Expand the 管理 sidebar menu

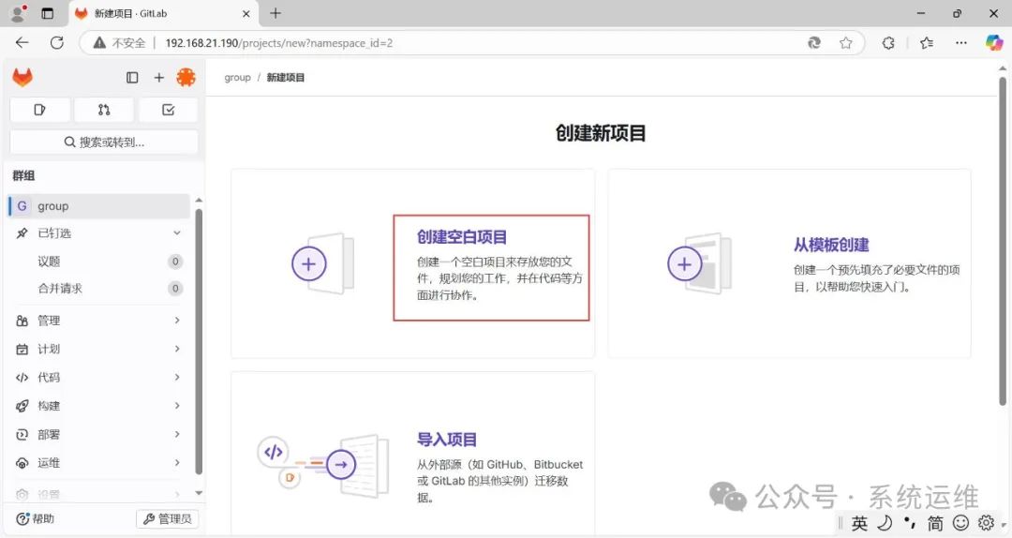[177, 321]
